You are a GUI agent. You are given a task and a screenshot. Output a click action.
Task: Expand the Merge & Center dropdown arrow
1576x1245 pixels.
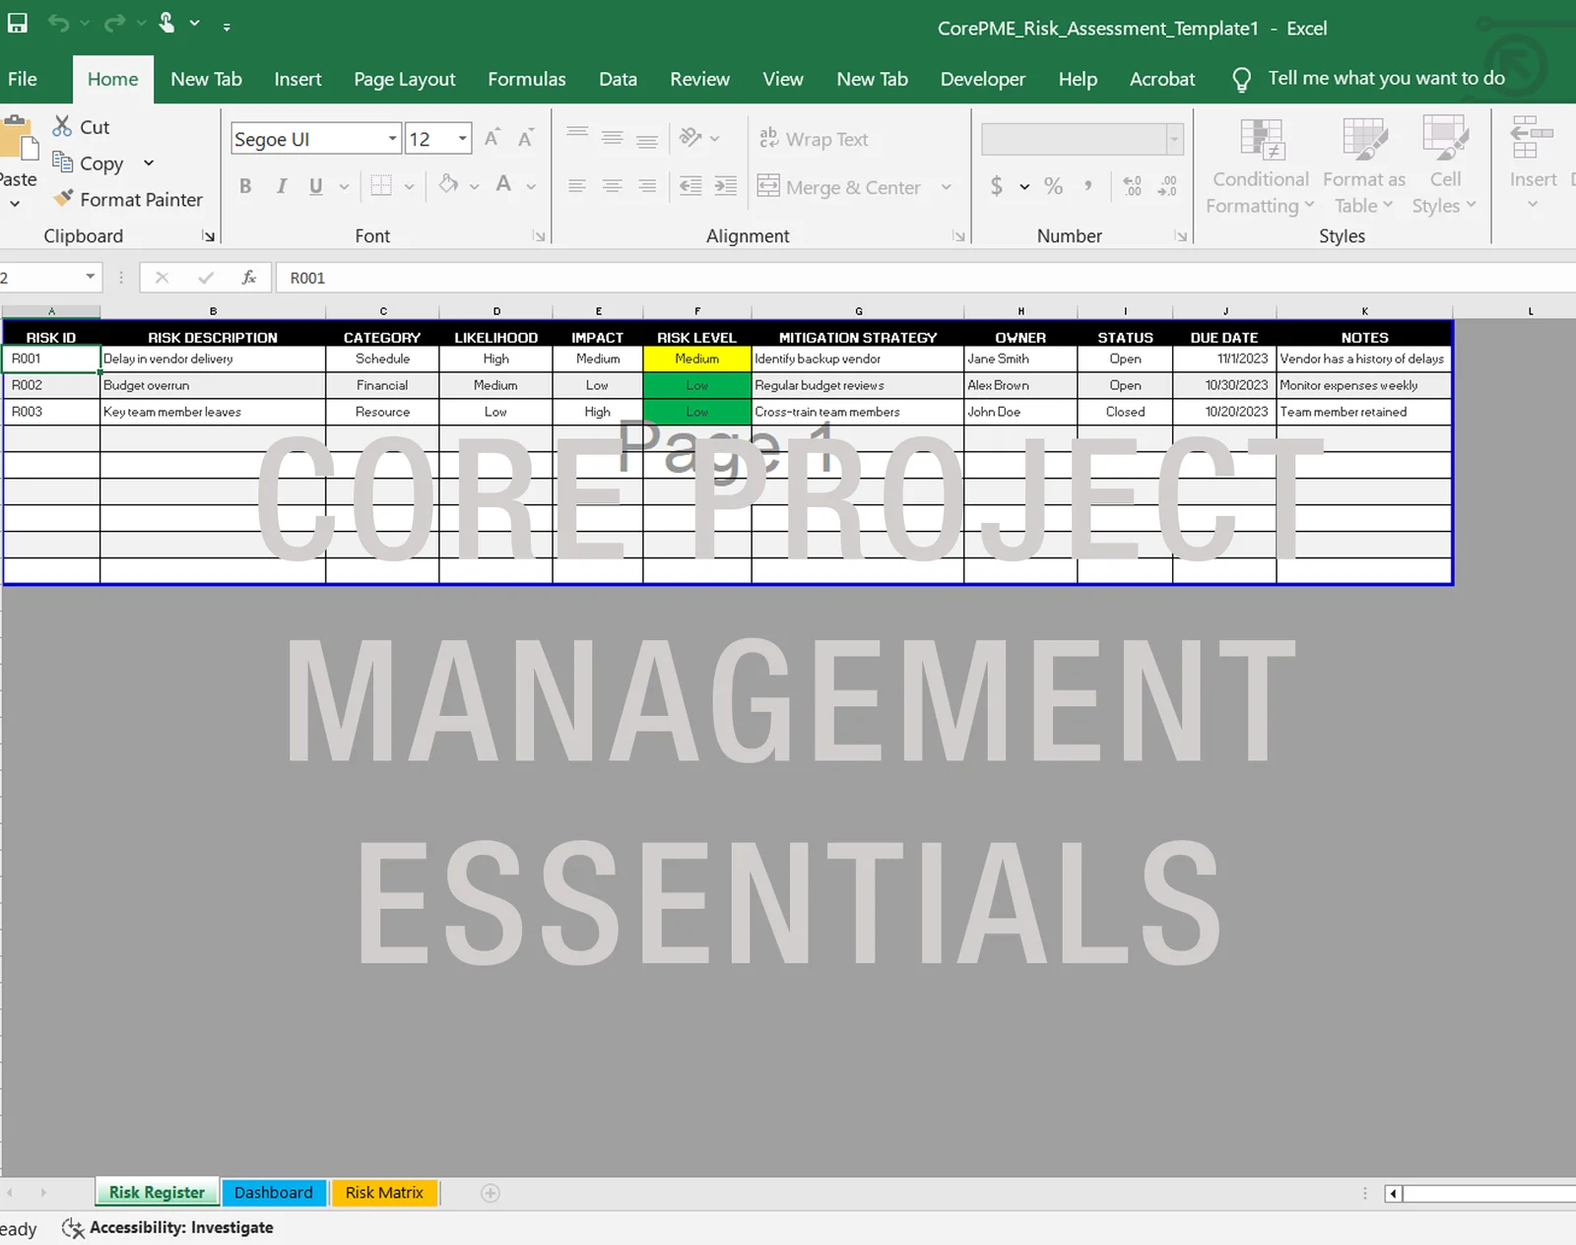pos(947,186)
